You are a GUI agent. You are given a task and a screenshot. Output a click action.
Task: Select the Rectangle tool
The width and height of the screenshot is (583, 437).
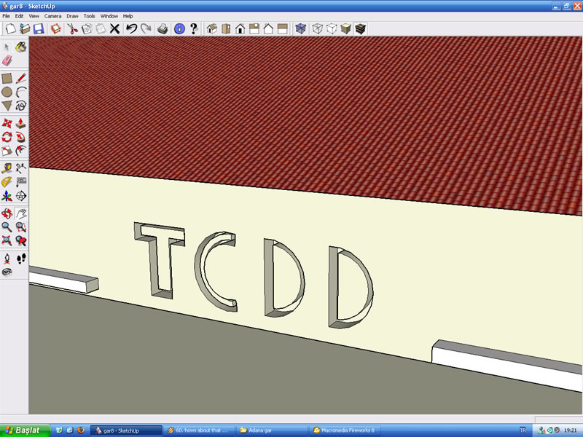point(7,78)
